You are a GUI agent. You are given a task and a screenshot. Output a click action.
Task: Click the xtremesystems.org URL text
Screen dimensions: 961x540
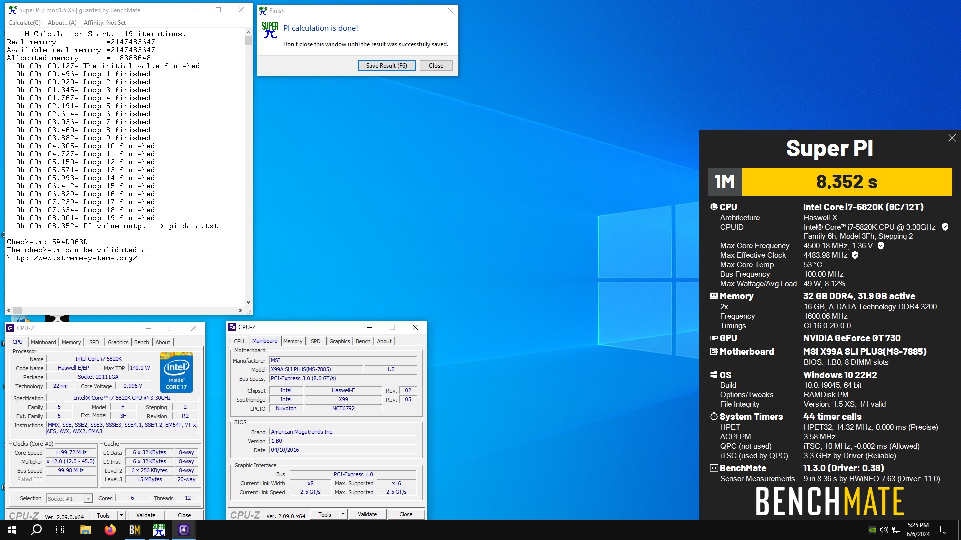pyautogui.click(x=72, y=258)
